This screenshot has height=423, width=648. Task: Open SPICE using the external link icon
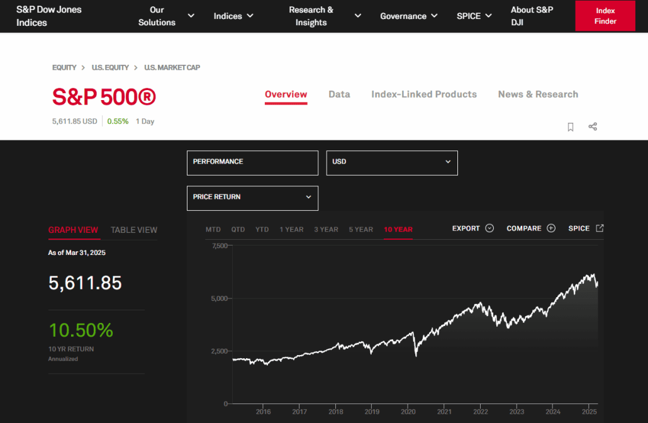click(598, 228)
